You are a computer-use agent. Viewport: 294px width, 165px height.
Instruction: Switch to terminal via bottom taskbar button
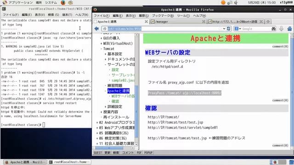(x=70, y=162)
